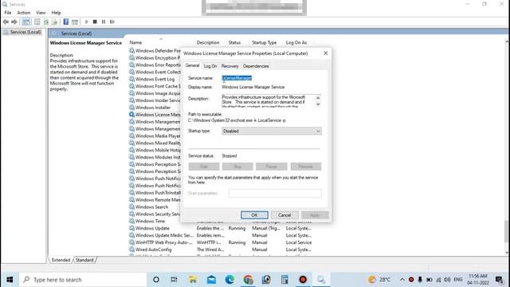The height and width of the screenshot is (287, 510).
Task: Open Microsoft Edge from the taskbar
Action: tap(229, 280)
